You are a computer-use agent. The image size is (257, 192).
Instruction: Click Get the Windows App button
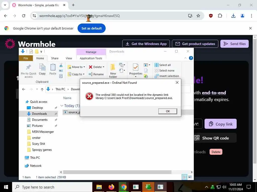coord(146,44)
